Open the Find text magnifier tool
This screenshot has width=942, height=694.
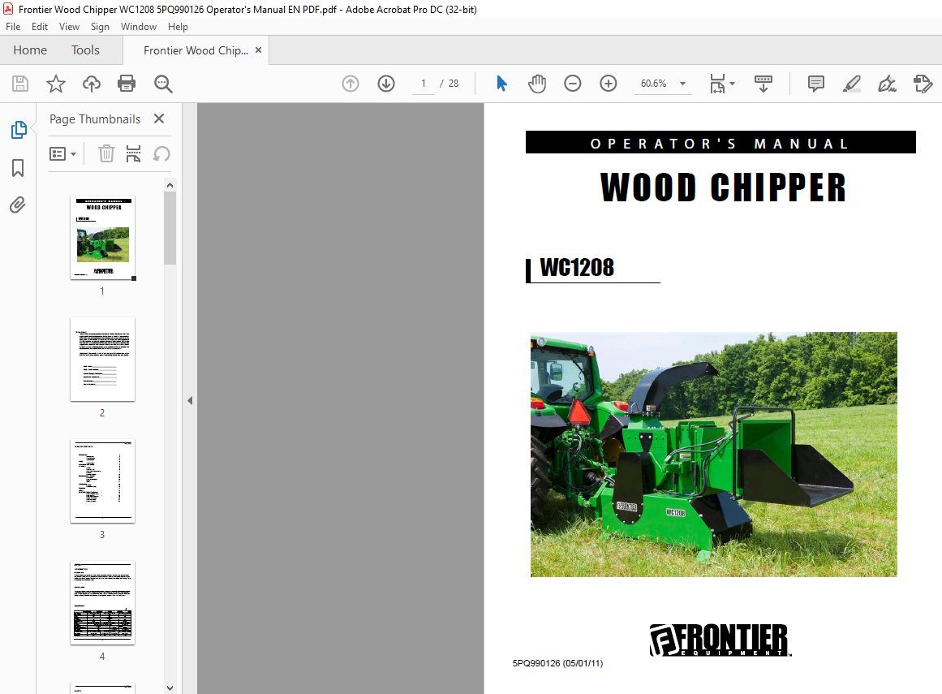163,84
